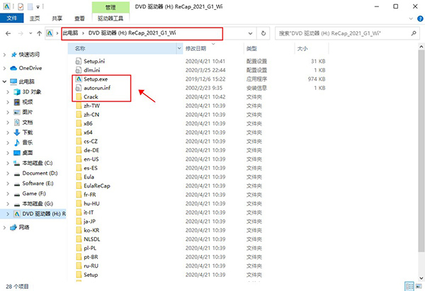
Task: Click the Manage contextual tab
Action: tap(110, 7)
